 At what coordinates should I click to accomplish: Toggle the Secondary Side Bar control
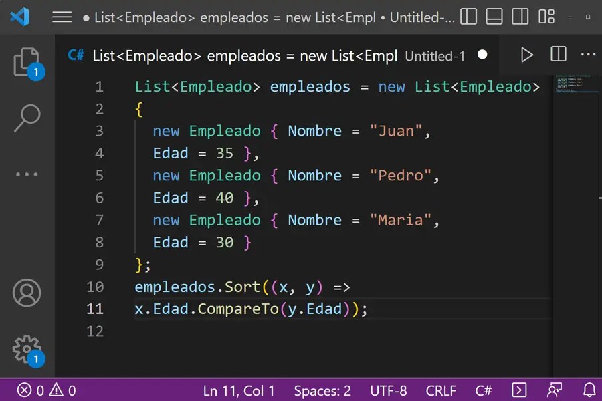519,17
